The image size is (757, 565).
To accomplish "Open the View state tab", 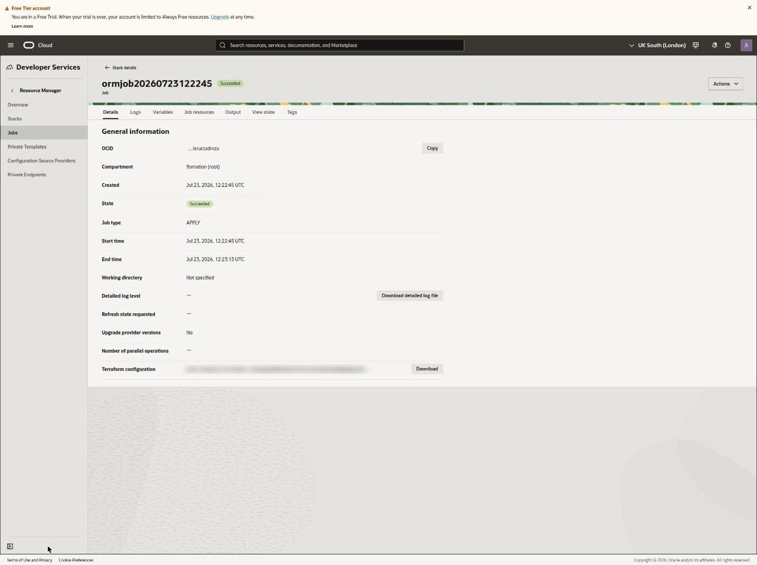I will point(263,112).
